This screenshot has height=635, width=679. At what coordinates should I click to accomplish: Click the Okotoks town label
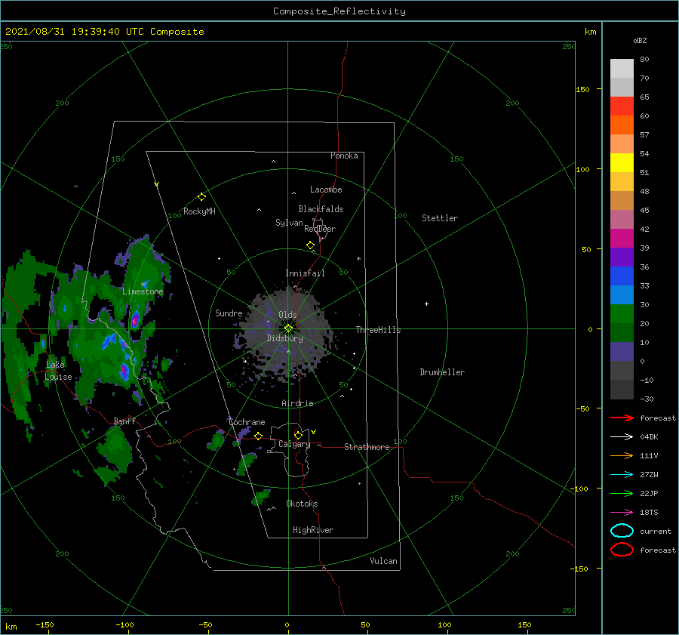[302, 504]
